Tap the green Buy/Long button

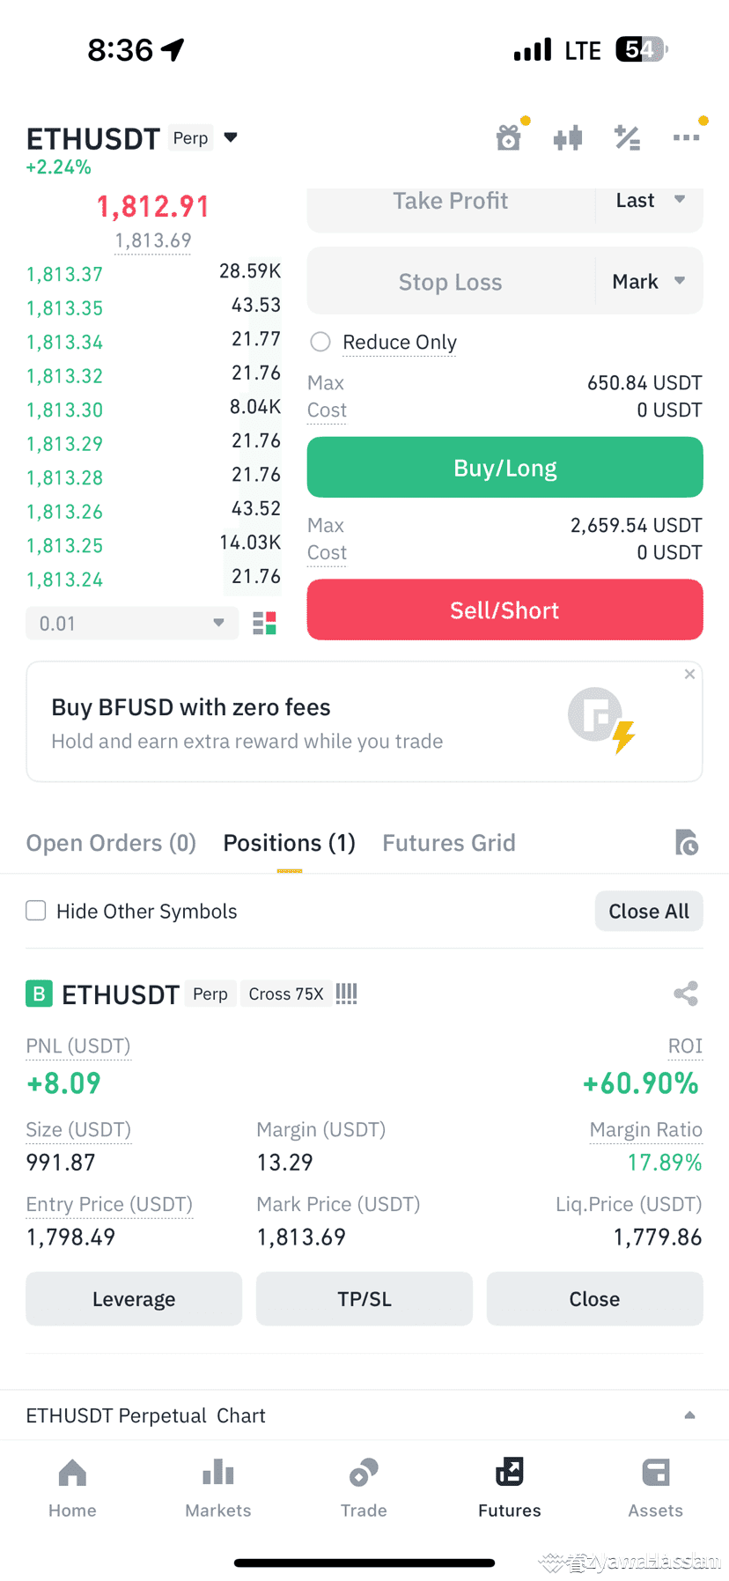504,468
